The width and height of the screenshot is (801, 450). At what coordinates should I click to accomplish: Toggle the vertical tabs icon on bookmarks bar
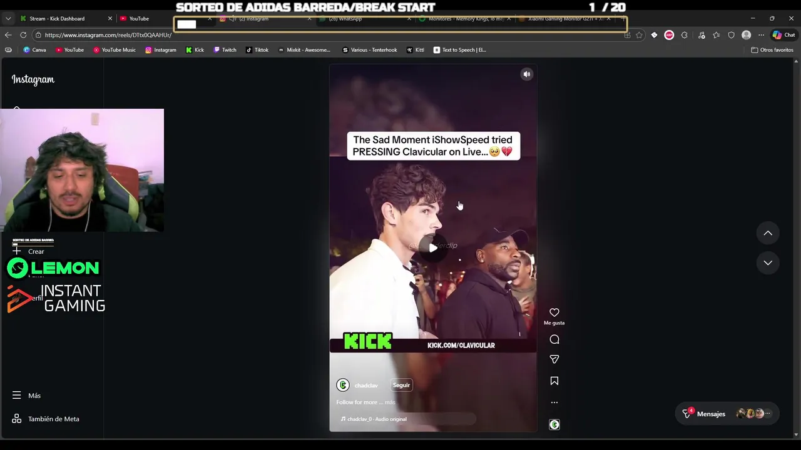click(x=8, y=50)
